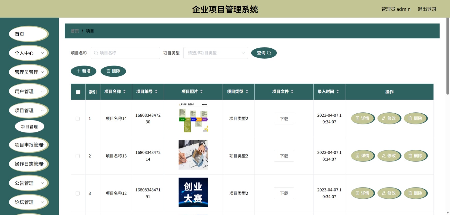
Task: Collapse the 项目管理 parent sidebar menu
Action: click(29, 110)
